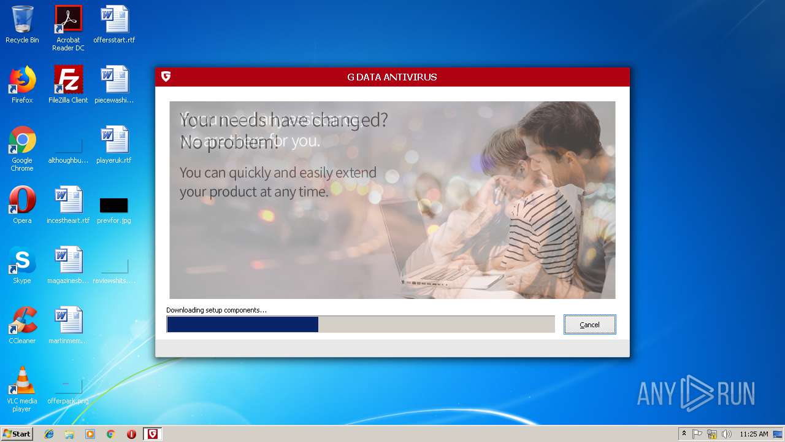Launch Chrome from the taskbar
The height and width of the screenshot is (442, 785).
[x=110, y=434]
